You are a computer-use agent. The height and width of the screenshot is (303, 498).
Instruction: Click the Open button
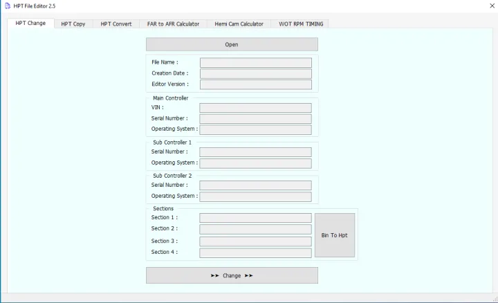coord(232,44)
